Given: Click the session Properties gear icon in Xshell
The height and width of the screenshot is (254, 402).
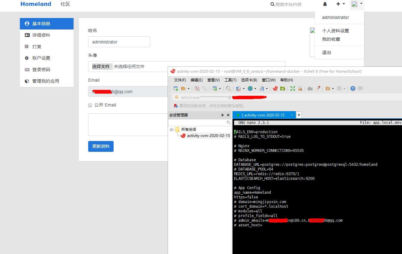Looking at the screenshot, I should 215,88.
